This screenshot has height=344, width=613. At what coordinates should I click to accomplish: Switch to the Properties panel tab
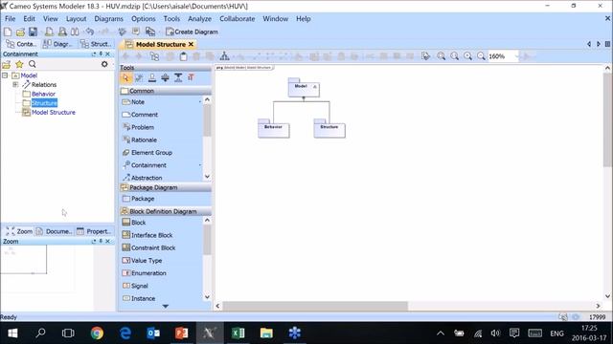(94, 231)
